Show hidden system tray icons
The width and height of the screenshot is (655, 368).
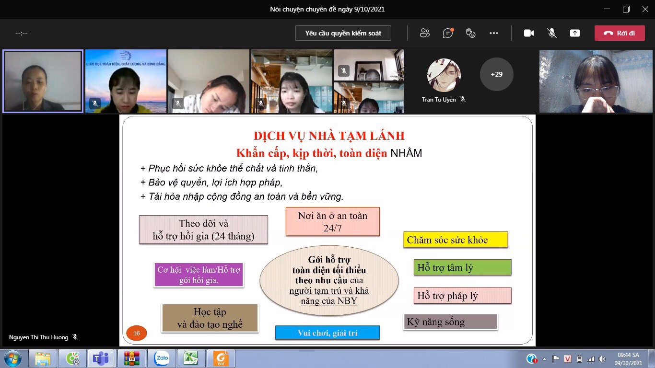point(544,358)
